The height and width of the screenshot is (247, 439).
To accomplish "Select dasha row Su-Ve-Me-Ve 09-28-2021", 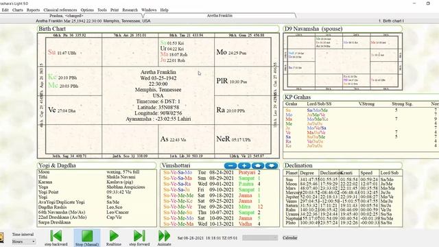I will point(213,207).
